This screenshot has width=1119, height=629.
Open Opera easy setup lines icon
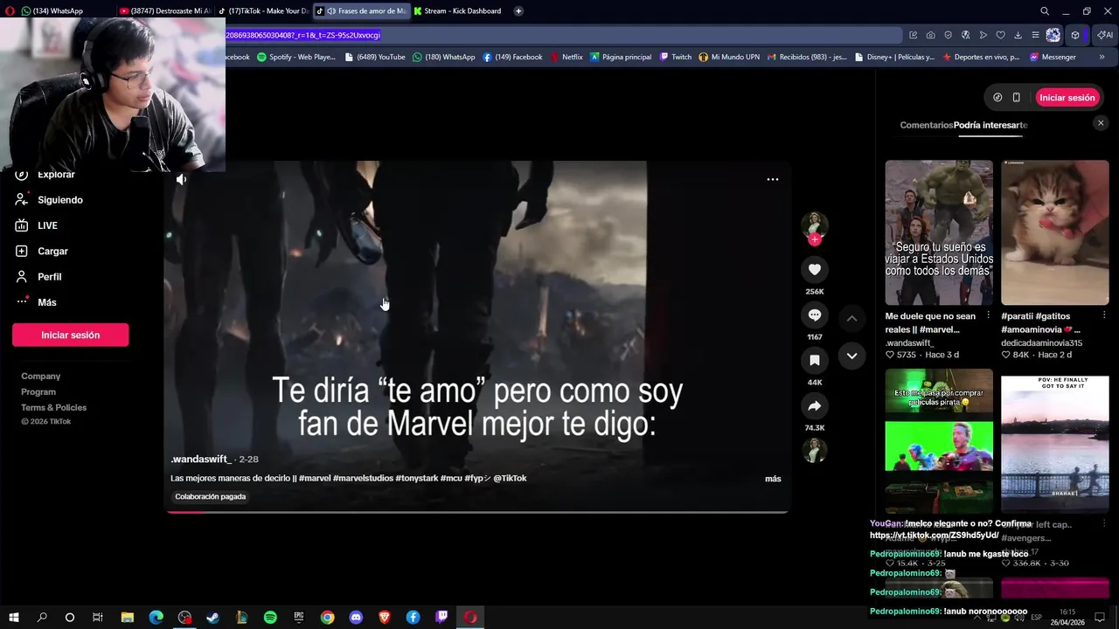pyautogui.click(x=1036, y=35)
